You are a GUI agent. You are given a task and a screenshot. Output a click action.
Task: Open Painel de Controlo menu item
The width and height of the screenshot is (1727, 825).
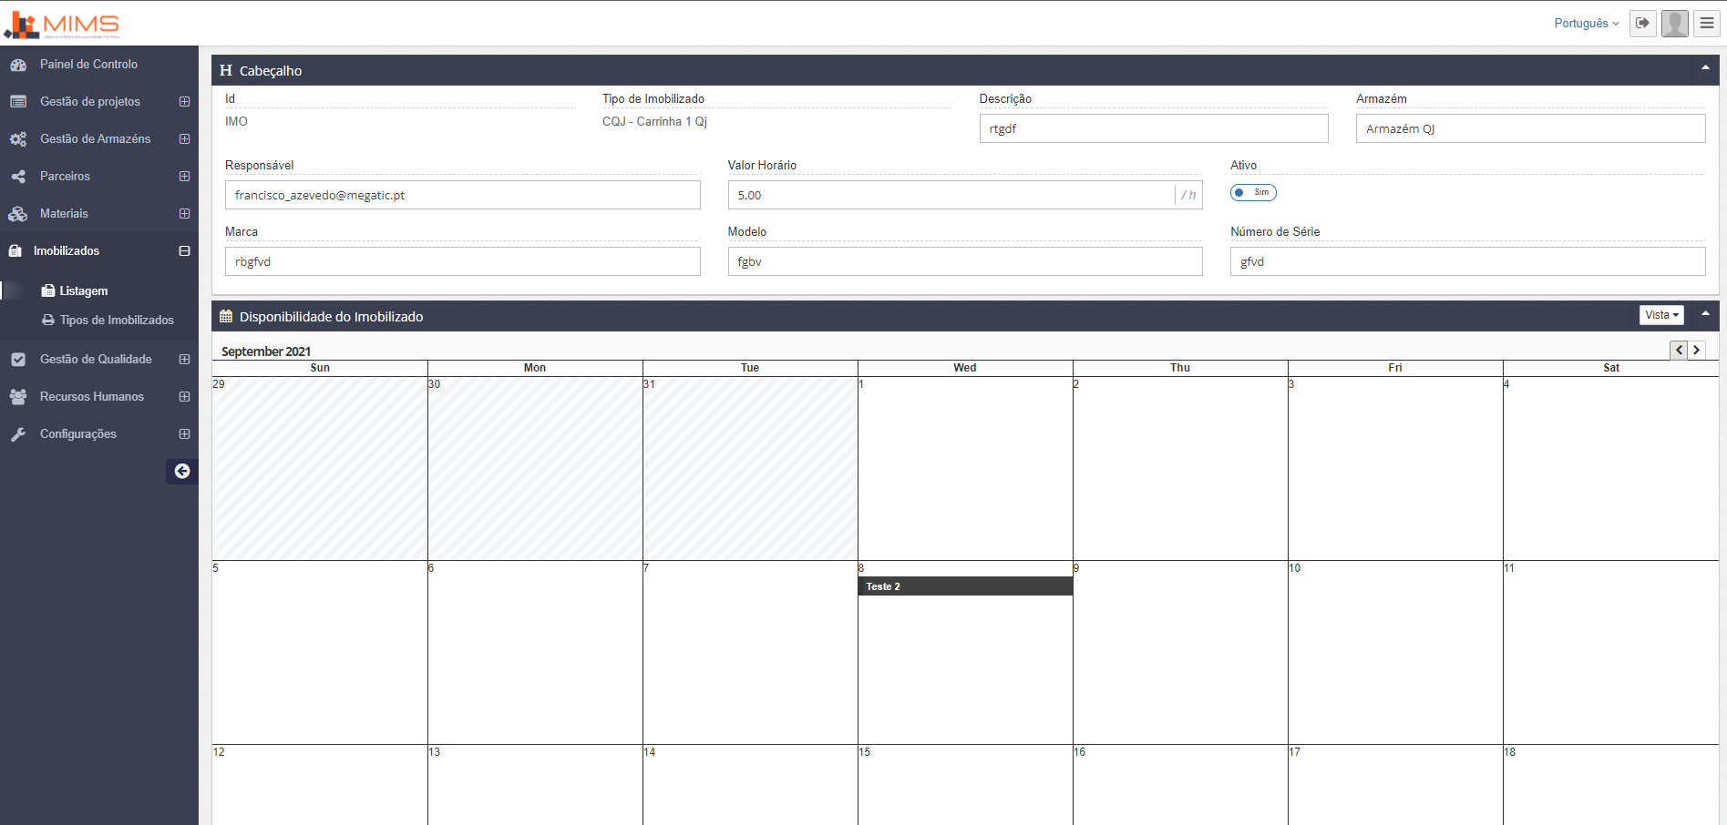[99, 65]
